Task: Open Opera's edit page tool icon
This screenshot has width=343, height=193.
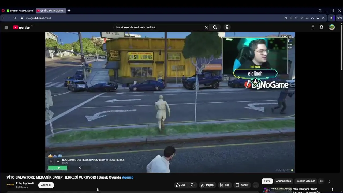Action: [286, 18]
